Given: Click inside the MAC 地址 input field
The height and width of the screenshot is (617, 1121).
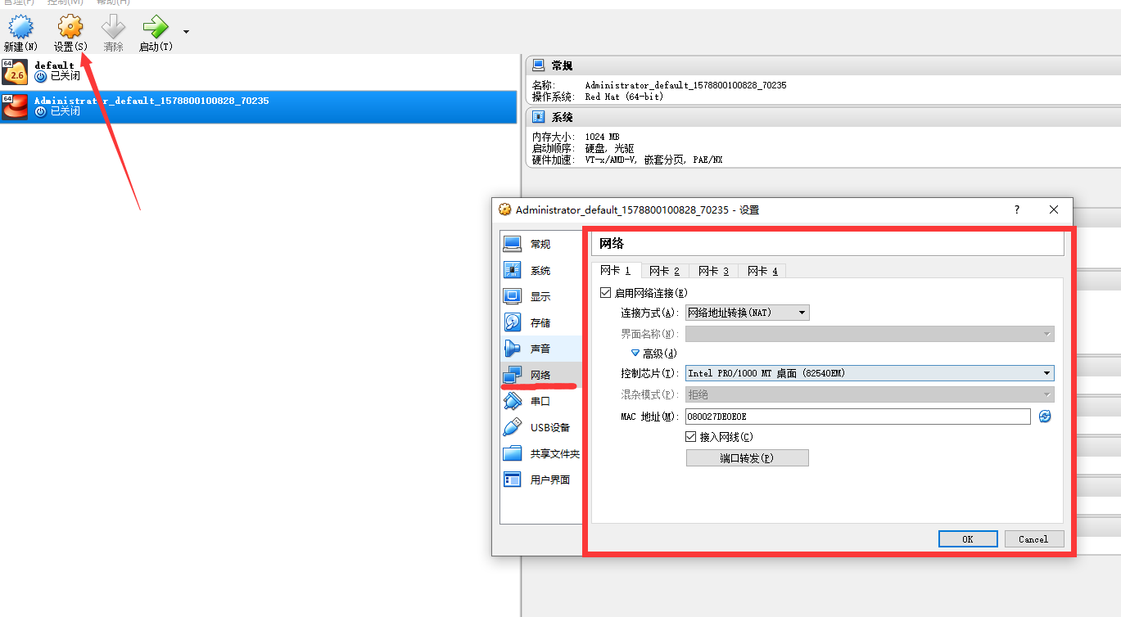Looking at the screenshot, I should coord(857,417).
